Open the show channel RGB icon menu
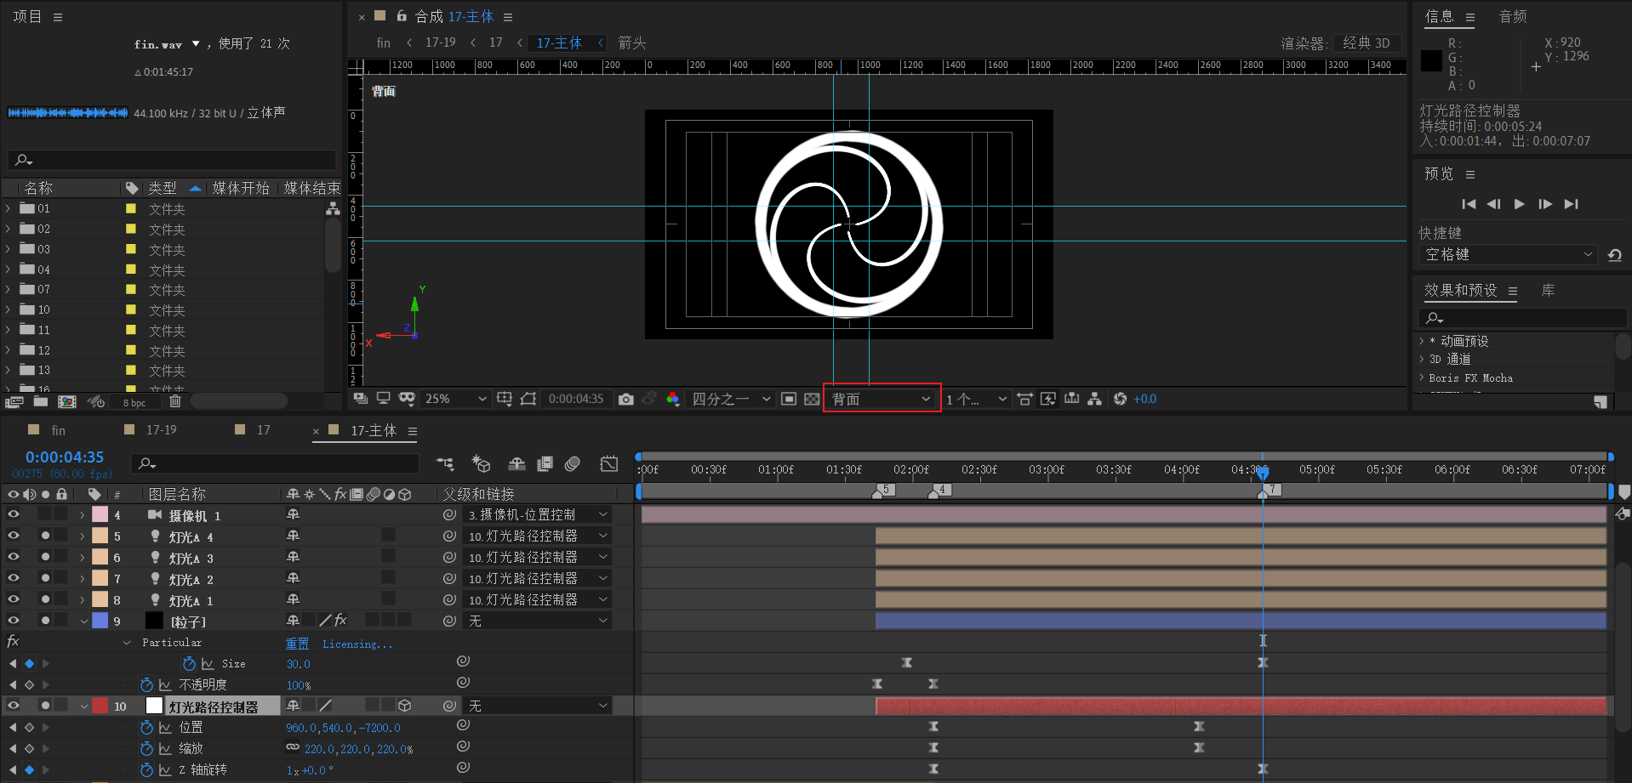1632x783 pixels. click(672, 399)
